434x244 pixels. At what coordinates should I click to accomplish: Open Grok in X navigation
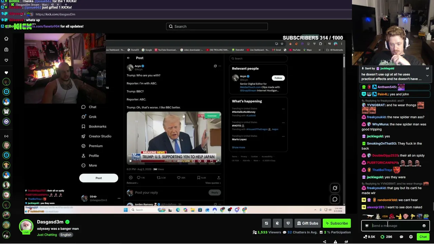[x=89, y=117]
